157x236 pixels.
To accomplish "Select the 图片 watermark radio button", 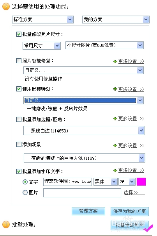I will coord(25,192).
